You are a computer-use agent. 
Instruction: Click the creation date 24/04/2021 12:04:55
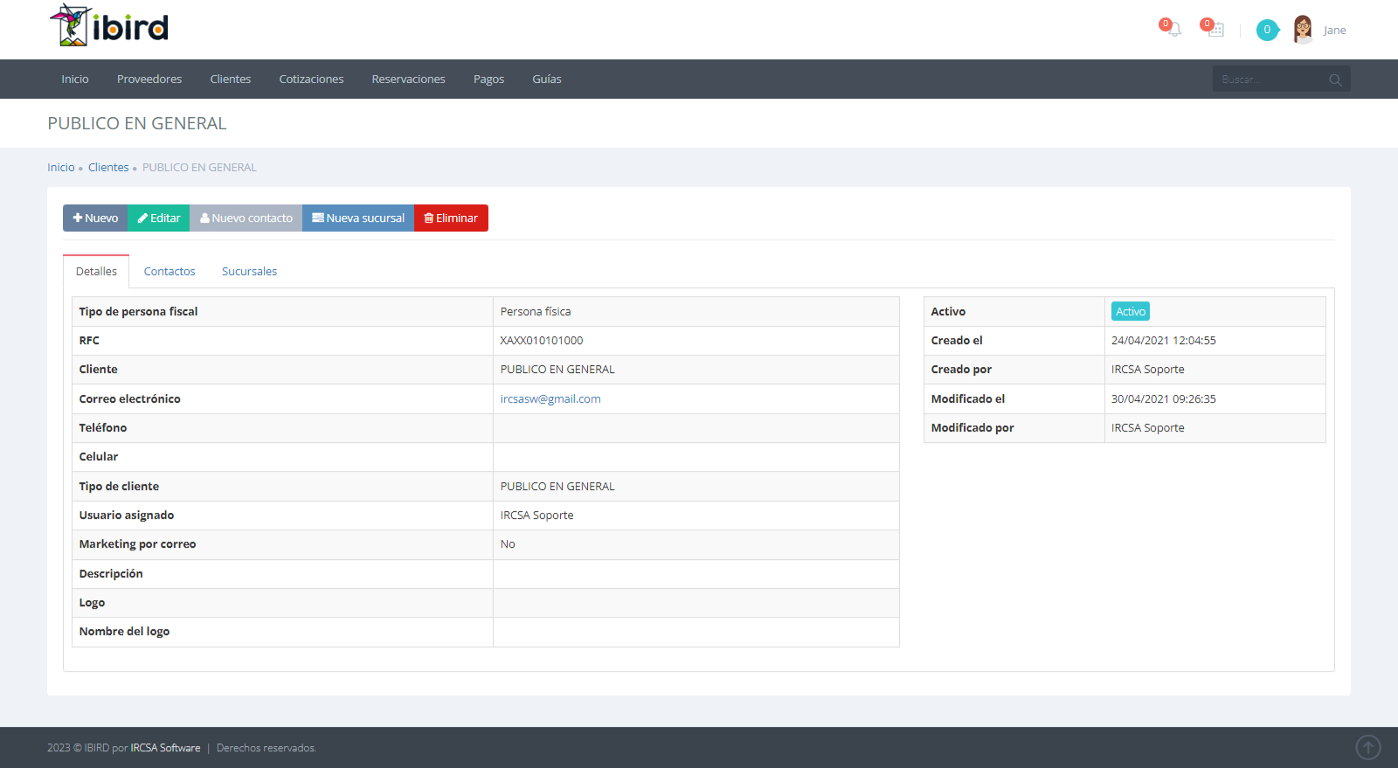[1164, 340]
